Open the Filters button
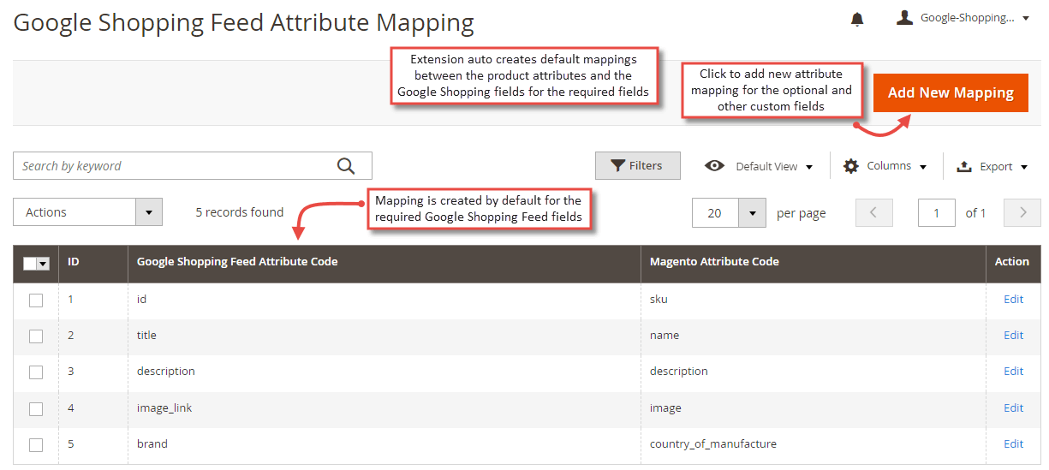Image resolution: width=1049 pixels, height=470 pixels. 637,166
